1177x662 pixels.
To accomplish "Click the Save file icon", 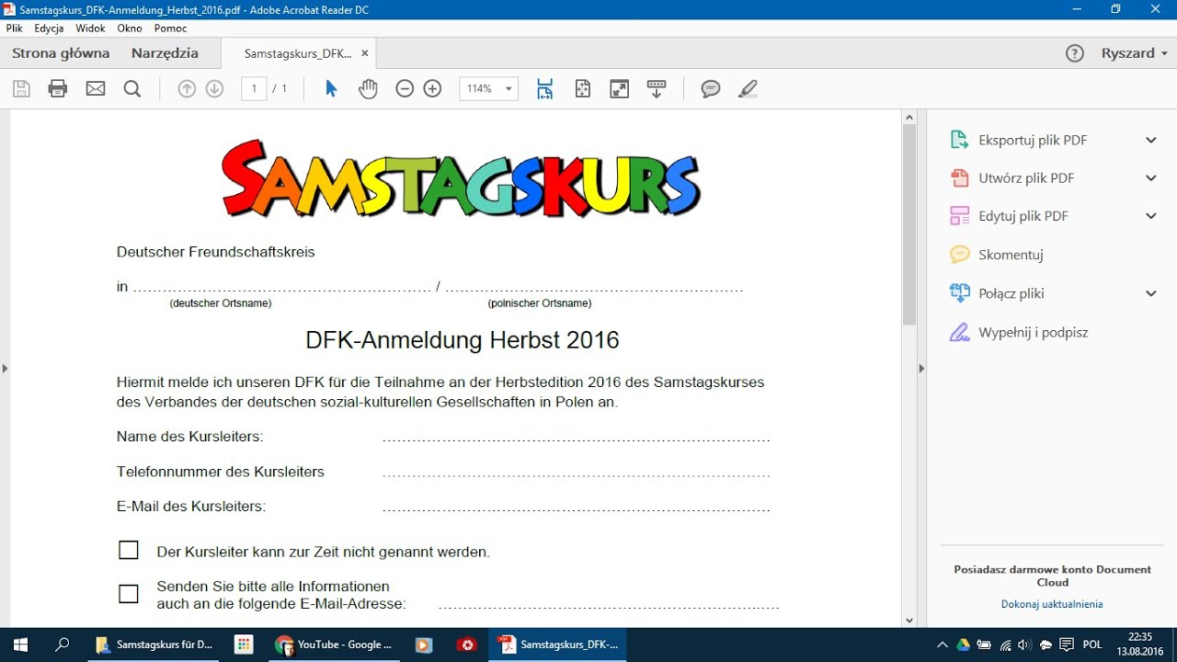I will 21,89.
